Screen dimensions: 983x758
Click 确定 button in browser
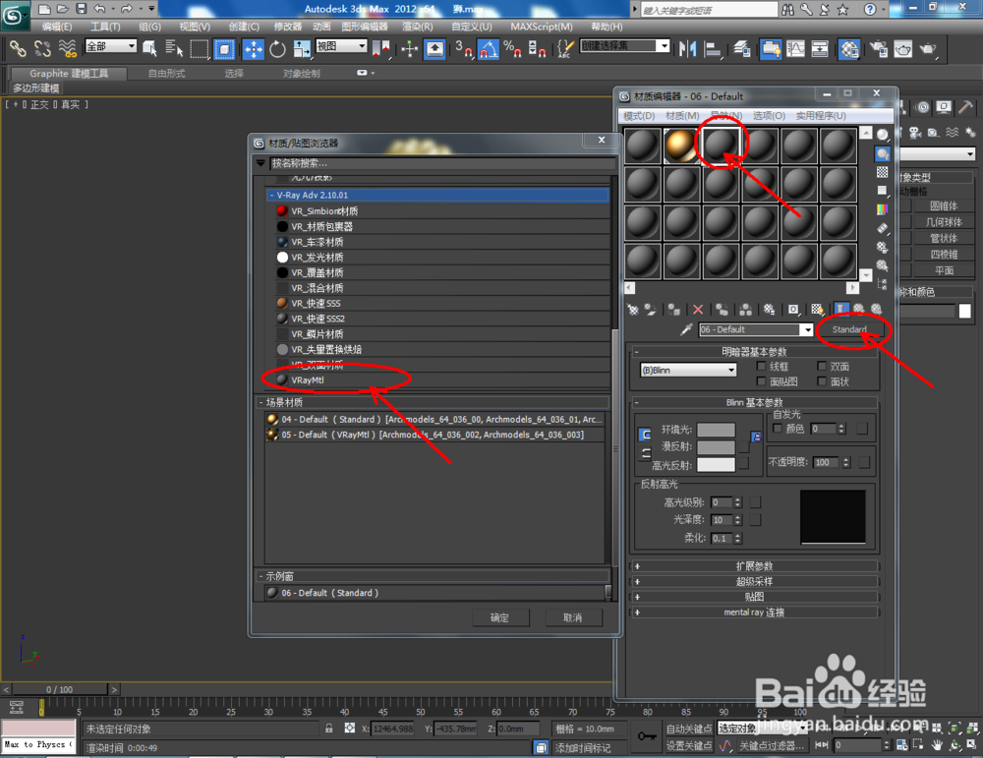(x=499, y=617)
